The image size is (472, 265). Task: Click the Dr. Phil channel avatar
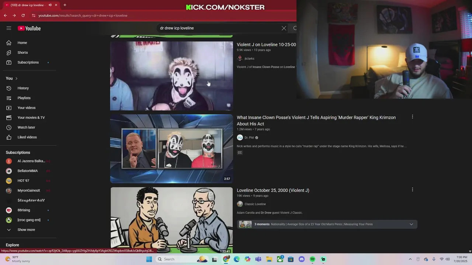(x=240, y=138)
